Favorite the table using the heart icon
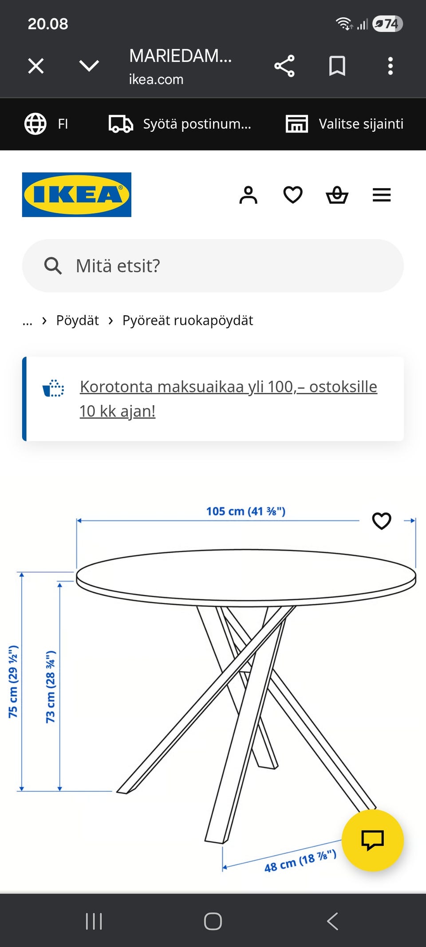Viewport: 426px width, 947px height. click(x=382, y=521)
